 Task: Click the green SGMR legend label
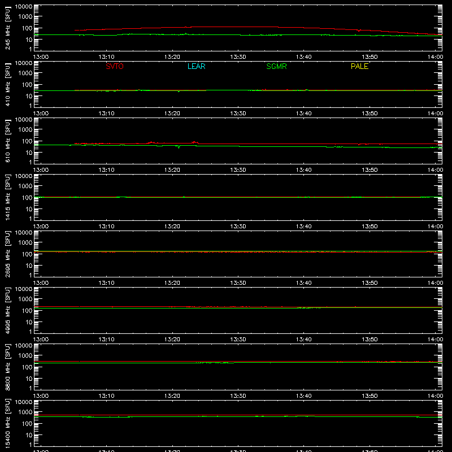pos(276,66)
